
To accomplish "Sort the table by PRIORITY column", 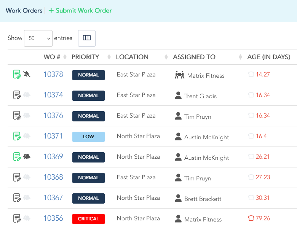I will pyautogui.click(x=85, y=57).
